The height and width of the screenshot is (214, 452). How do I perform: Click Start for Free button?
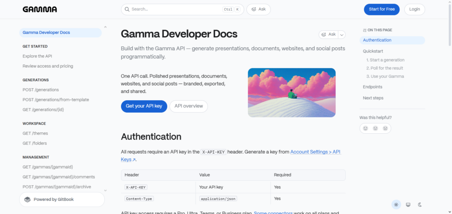pyautogui.click(x=382, y=9)
